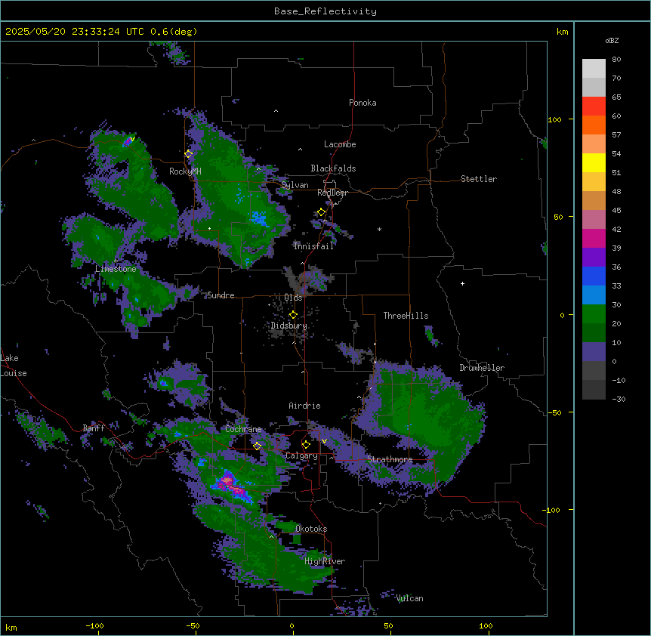Select the Cochrane label
The height and width of the screenshot is (636, 651).
pos(243,429)
